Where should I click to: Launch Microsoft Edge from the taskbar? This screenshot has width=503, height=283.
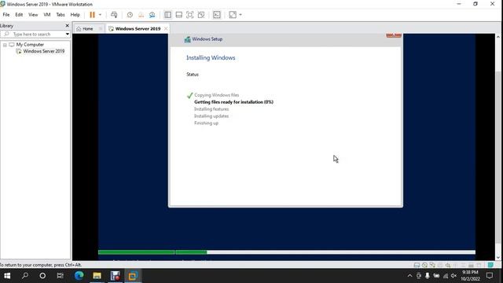coord(79,276)
